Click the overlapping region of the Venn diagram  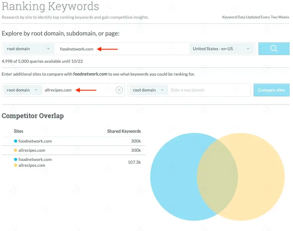(x=217, y=177)
